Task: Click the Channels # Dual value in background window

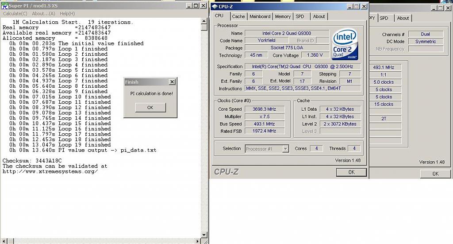Action: pyautogui.click(x=425, y=34)
